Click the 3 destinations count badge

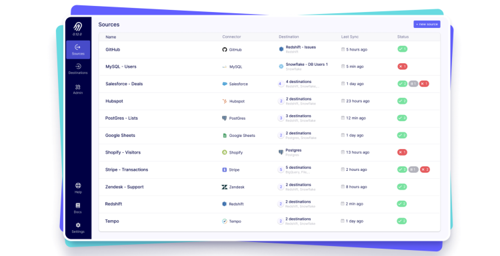281,118
